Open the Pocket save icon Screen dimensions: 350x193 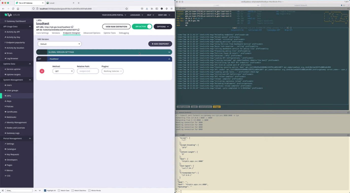[x=142, y=9]
